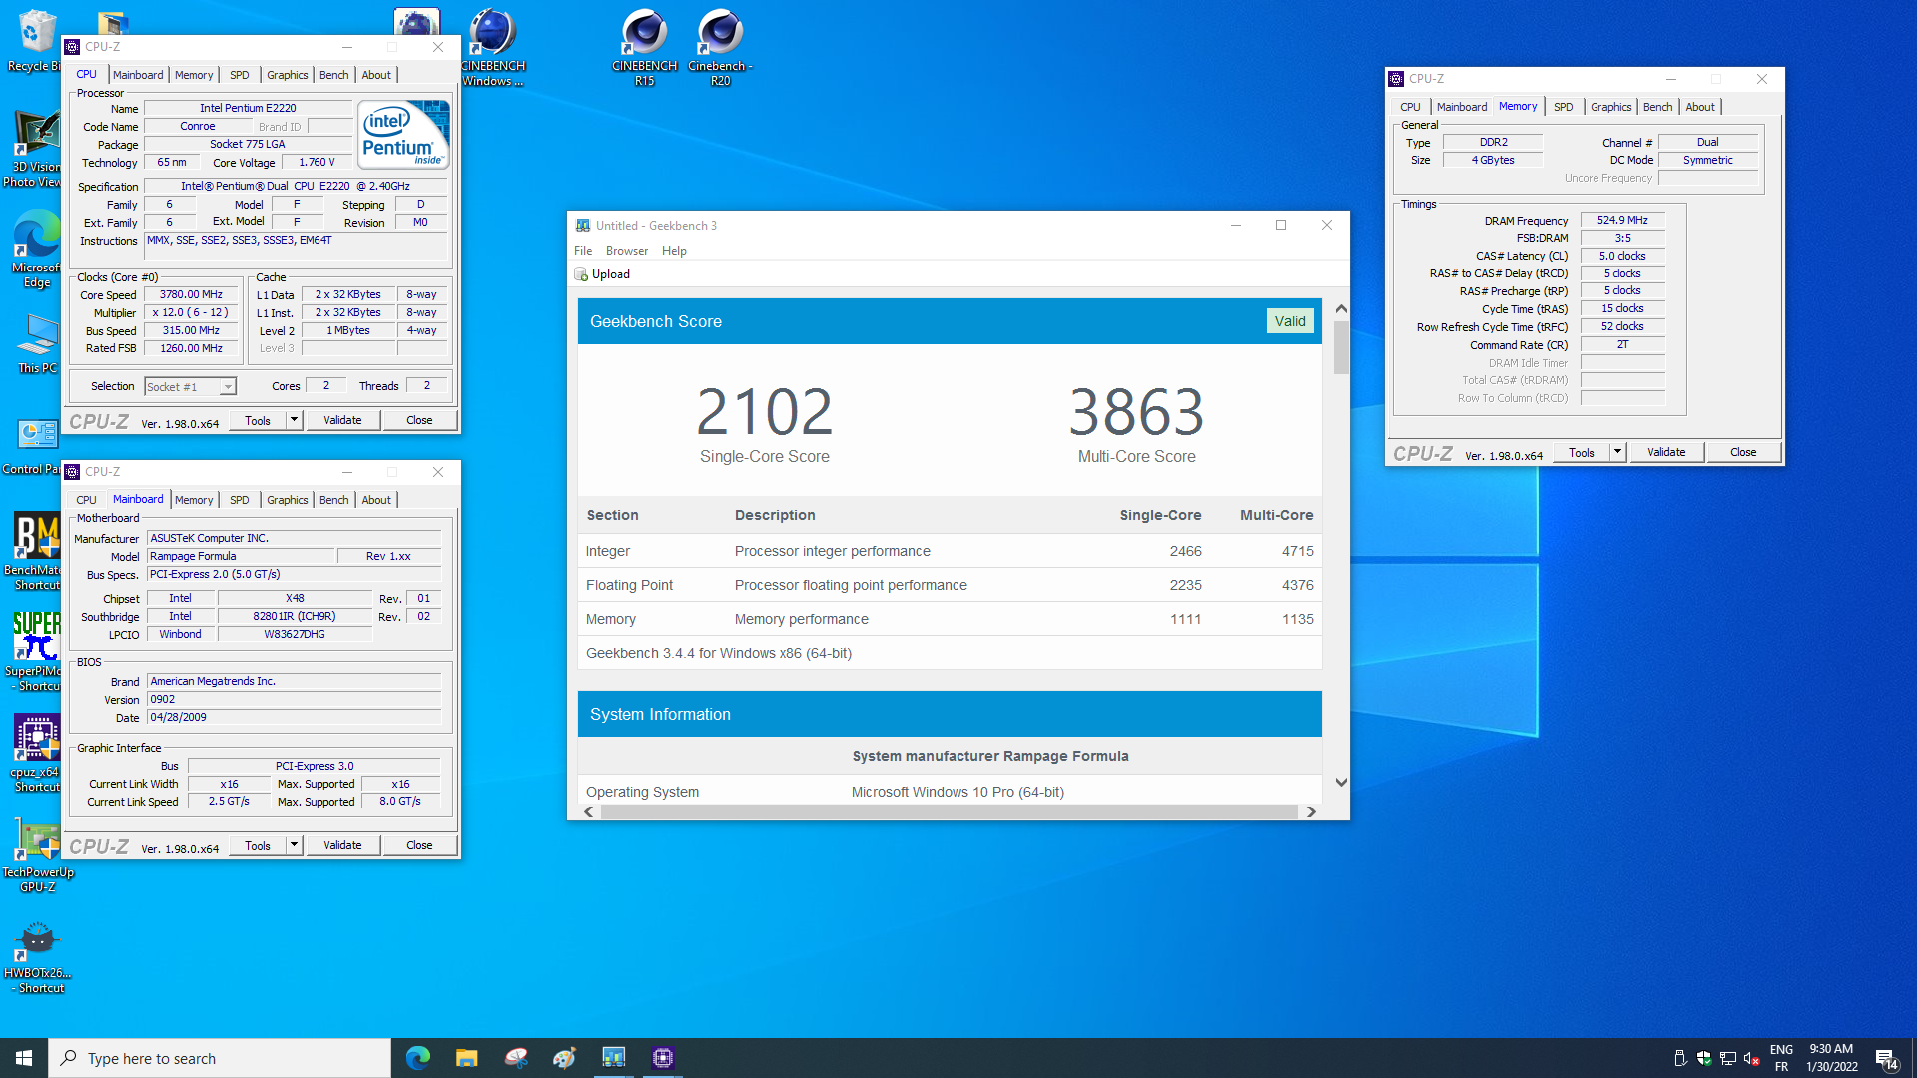
Task: Open HWBOTx265 shortcut icon
Action: 38,956
